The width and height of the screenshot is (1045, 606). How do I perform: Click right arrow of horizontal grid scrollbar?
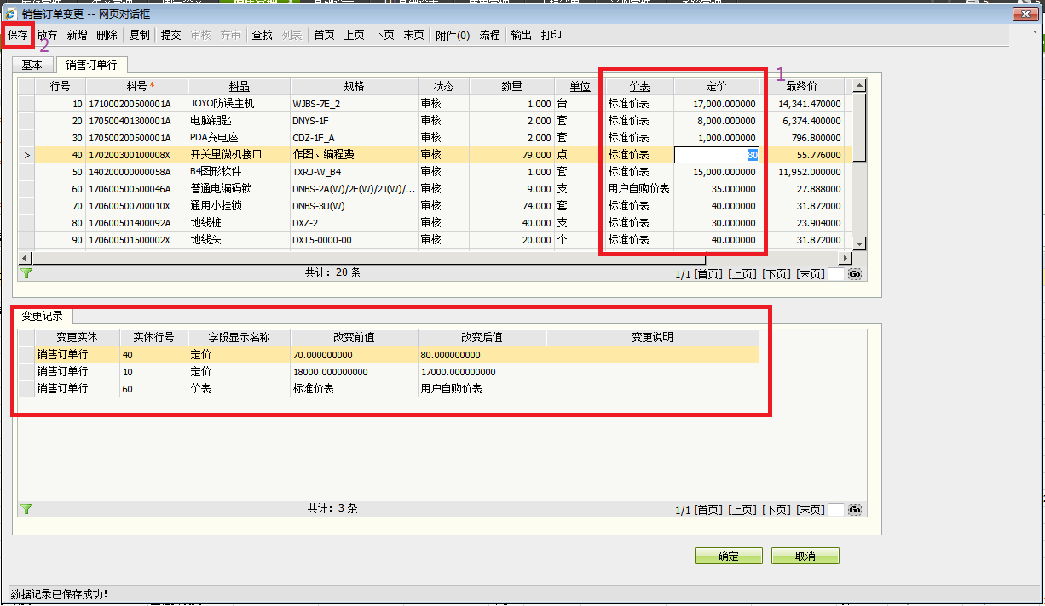846,258
